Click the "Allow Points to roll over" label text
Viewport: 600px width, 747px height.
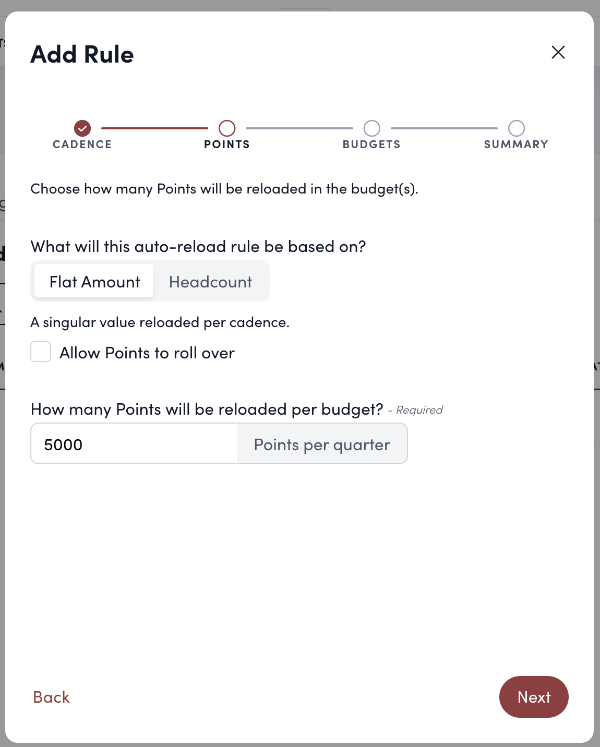click(x=147, y=353)
